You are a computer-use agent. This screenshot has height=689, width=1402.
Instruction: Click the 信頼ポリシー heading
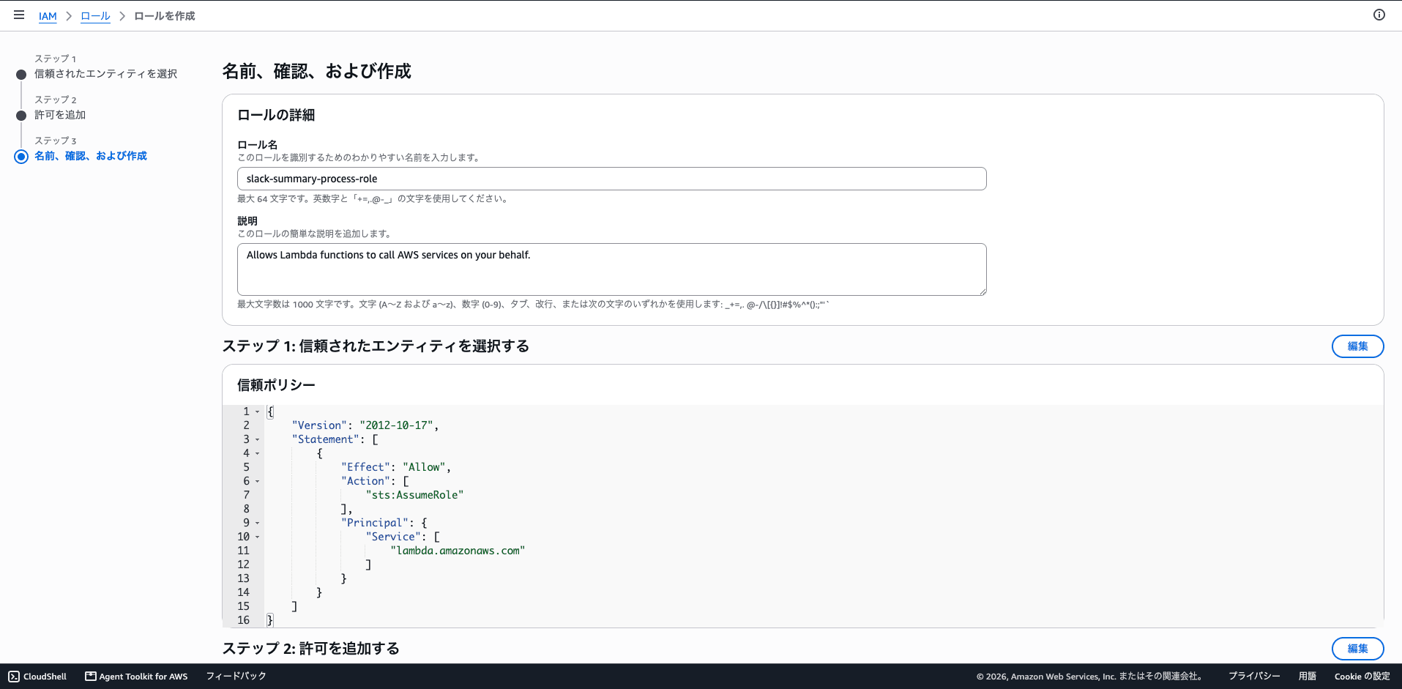[276, 385]
